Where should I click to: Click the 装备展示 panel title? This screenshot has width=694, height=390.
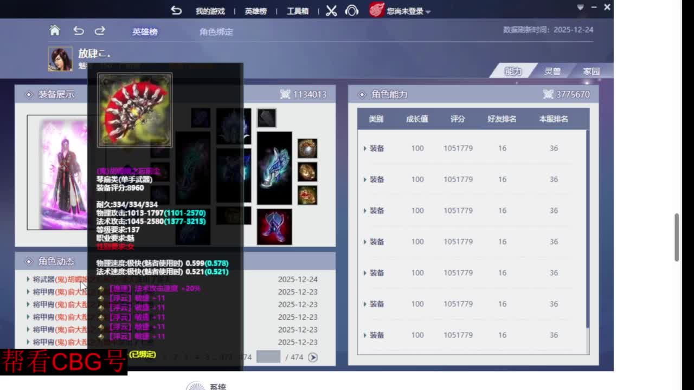tap(56, 94)
